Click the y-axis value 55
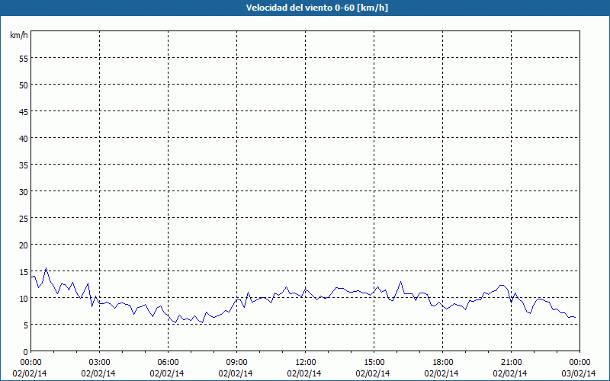 pos(24,58)
